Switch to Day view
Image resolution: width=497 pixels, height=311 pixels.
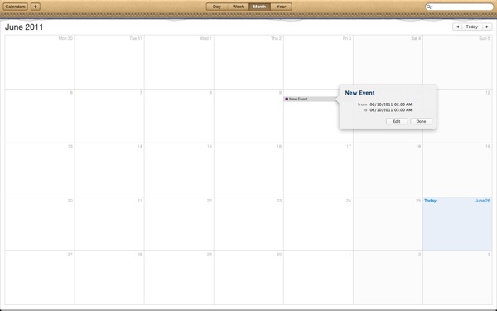pos(217,7)
